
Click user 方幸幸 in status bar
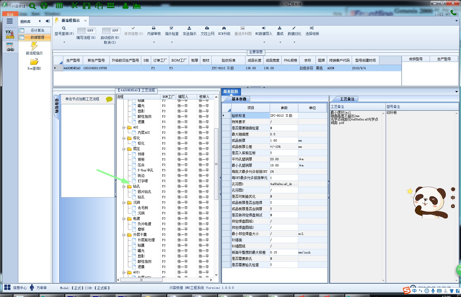tap(38, 288)
